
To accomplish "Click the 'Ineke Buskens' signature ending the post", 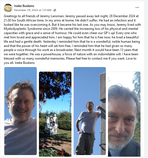I will [25, 63].
